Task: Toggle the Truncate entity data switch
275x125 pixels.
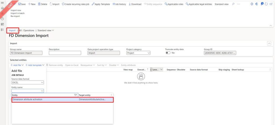Action: [x=168, y=53]
